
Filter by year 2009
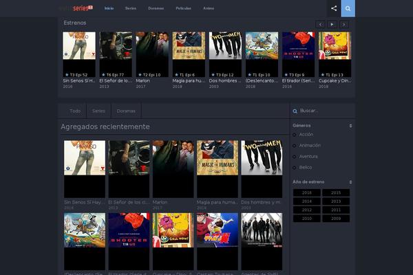click(x=336, y=219)
